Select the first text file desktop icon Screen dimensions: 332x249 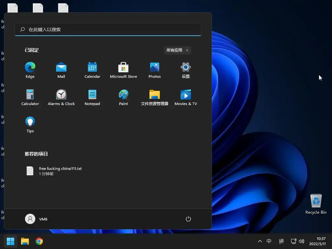pos(13,8)
